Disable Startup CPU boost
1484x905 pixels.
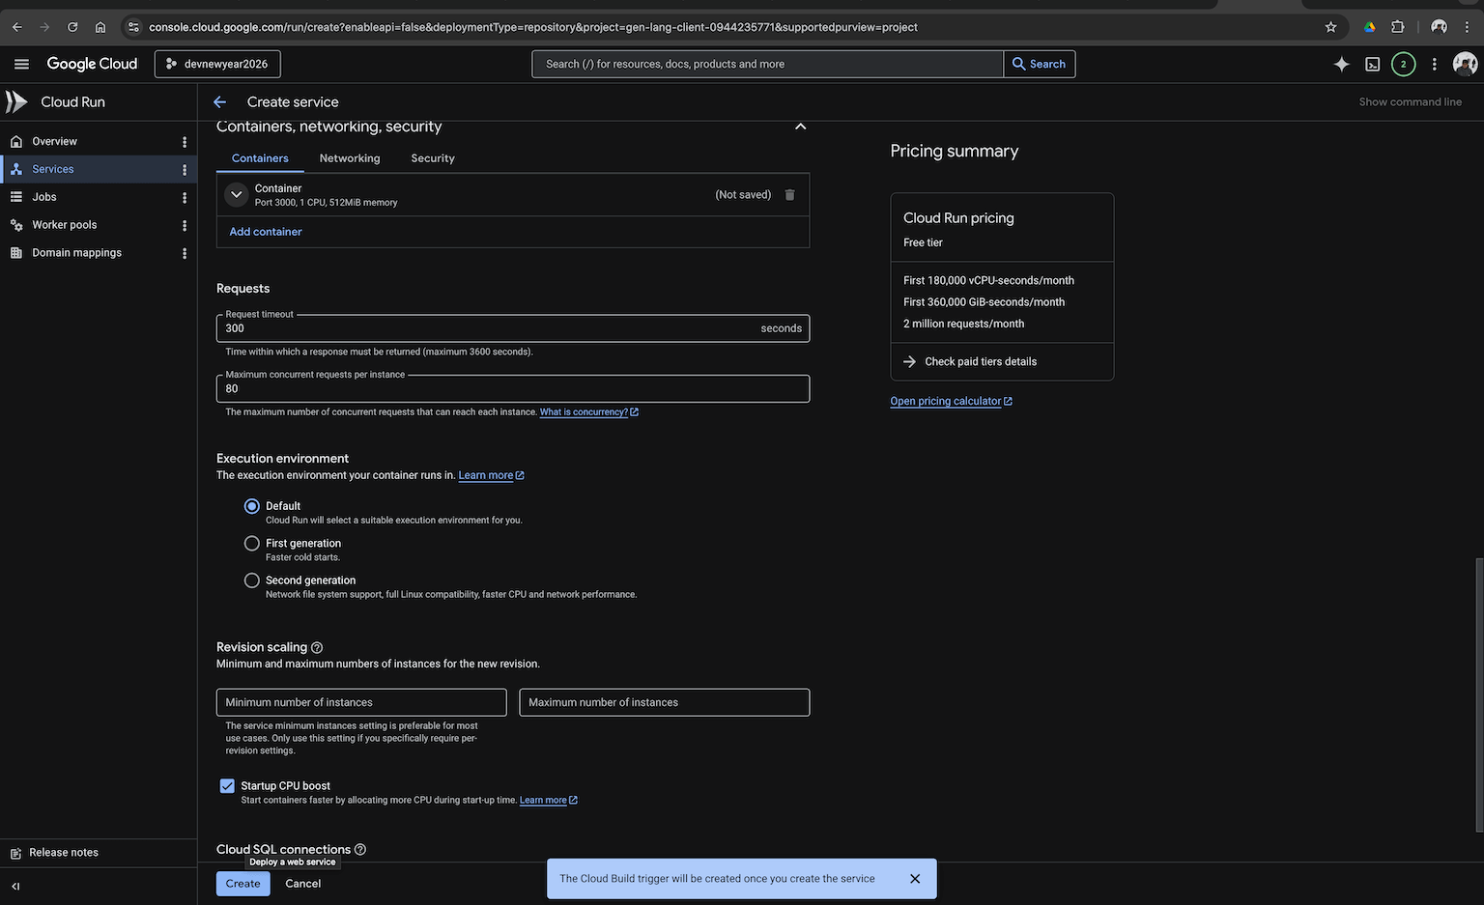point(226,785)
